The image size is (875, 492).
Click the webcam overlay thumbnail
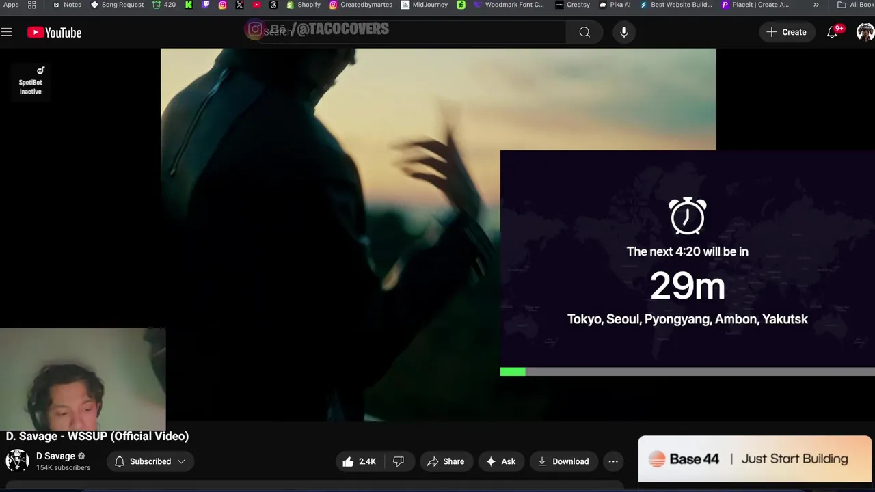[x=82, y=379]
